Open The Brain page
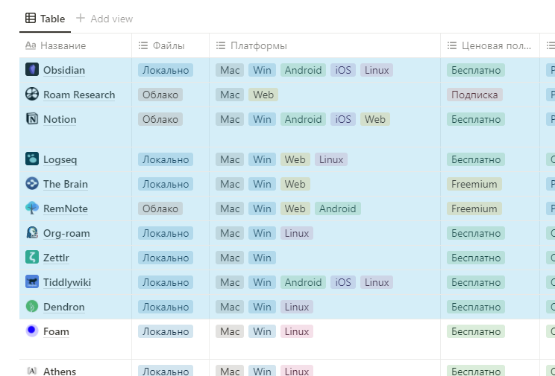Image resolution: width=555 pixels, height=376 pixels. pyautogui.click(x=66, y=184)
